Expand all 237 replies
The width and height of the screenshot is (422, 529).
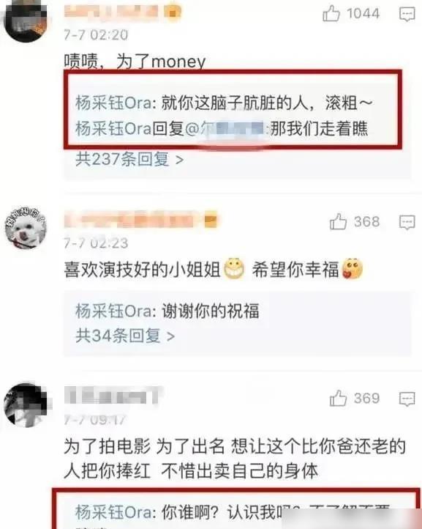[x=129, y=159]
